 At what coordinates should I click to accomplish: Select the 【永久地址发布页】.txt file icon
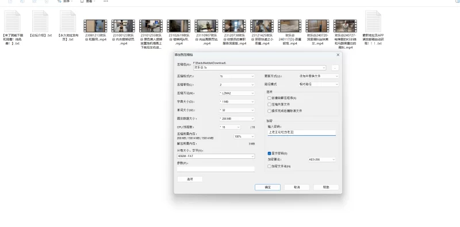(x=68, y=21)
